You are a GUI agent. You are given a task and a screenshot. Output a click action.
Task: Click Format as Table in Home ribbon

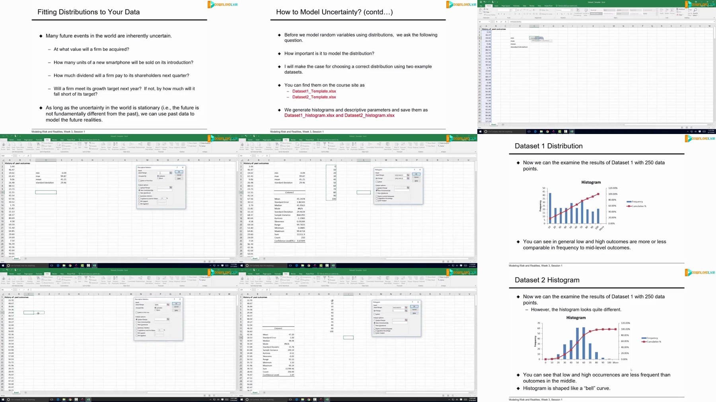(x=586, y=13)
